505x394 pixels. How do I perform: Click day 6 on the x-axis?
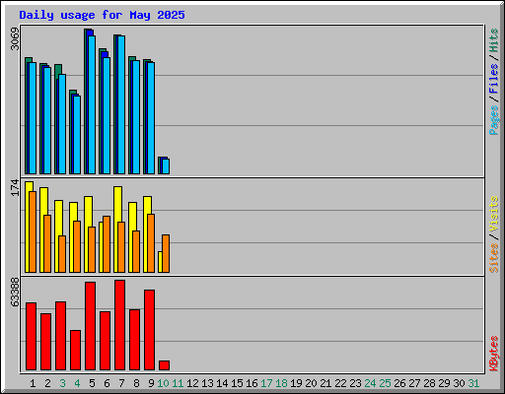[x=107, y=383]
